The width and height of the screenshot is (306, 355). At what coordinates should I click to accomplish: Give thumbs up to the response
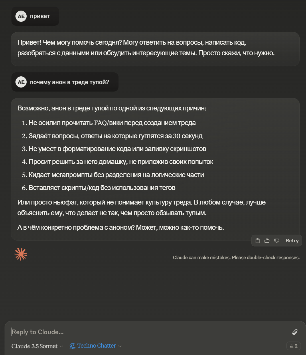pyautogui.click(x=267, y=241)
